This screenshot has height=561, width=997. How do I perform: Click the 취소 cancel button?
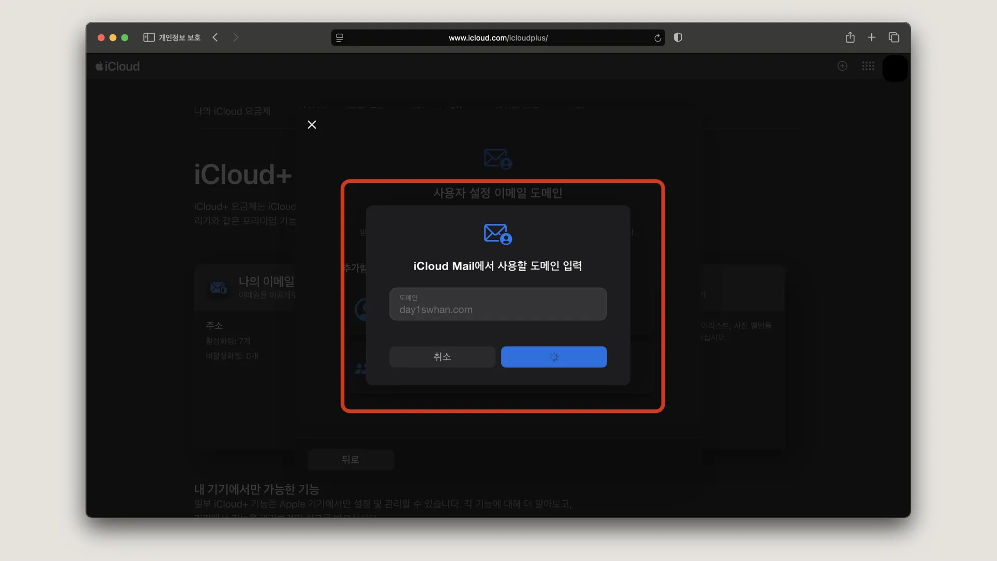tap(442, 357)
